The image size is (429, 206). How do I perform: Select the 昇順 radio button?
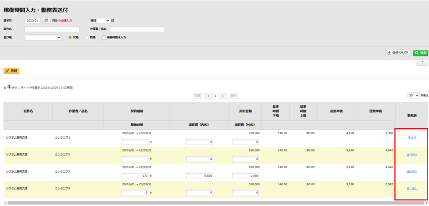(x=70, y=37)
